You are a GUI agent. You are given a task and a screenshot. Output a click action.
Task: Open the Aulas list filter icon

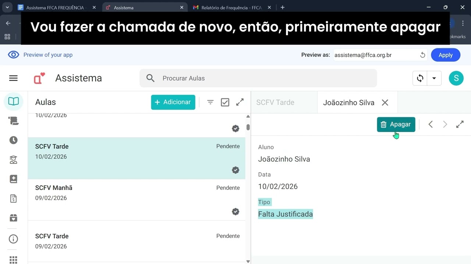point(210,102)
